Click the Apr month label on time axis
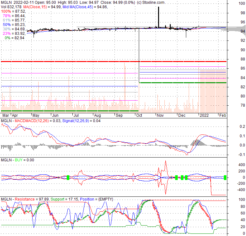This screenshot has height=236, width=246. click(x=15, y=115)
